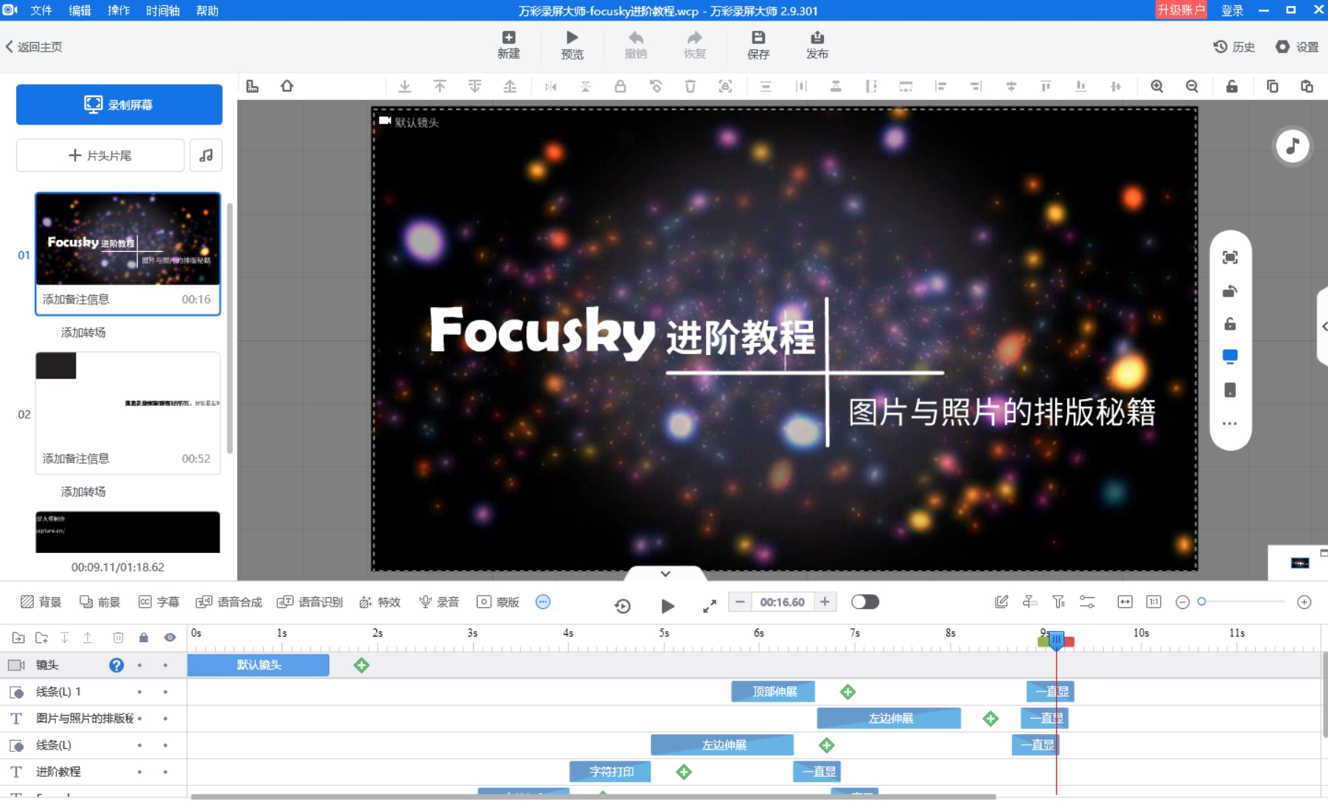
Task: Go back via 返回主页
Action: pos(34,46)
